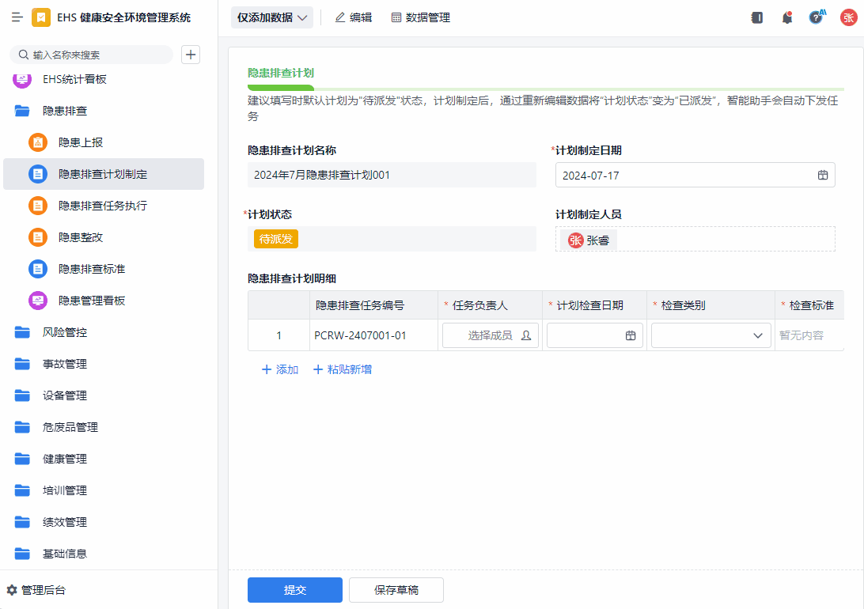Click the 粘贴新增 link
The image size is (864, 609).
click(342, 369)
